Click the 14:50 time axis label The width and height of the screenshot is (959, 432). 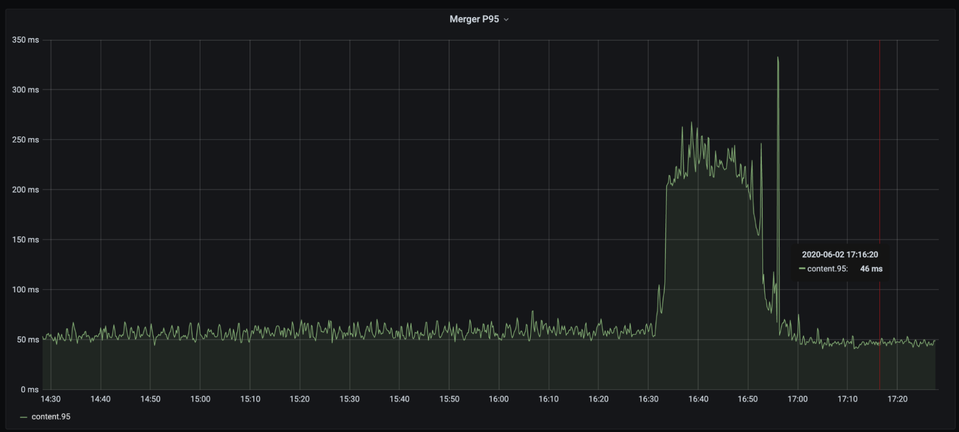pyautogui.click(x=150, y=399)
